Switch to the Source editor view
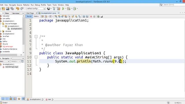 point(29,16)
